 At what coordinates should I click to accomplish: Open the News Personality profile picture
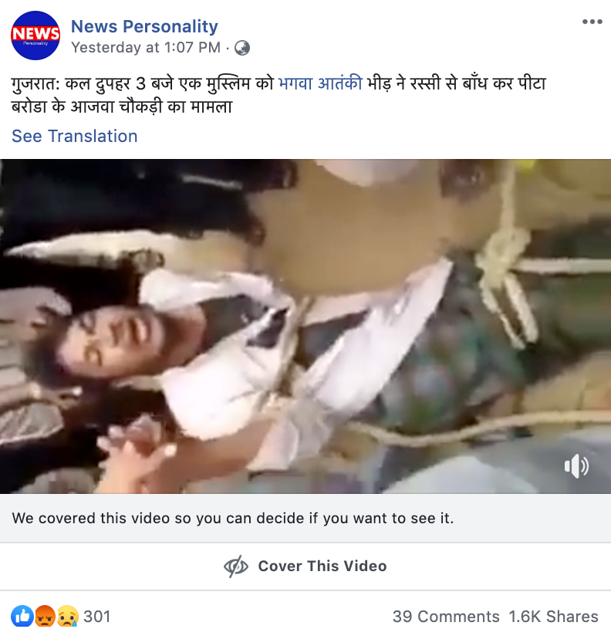click(x=35, y=36)
